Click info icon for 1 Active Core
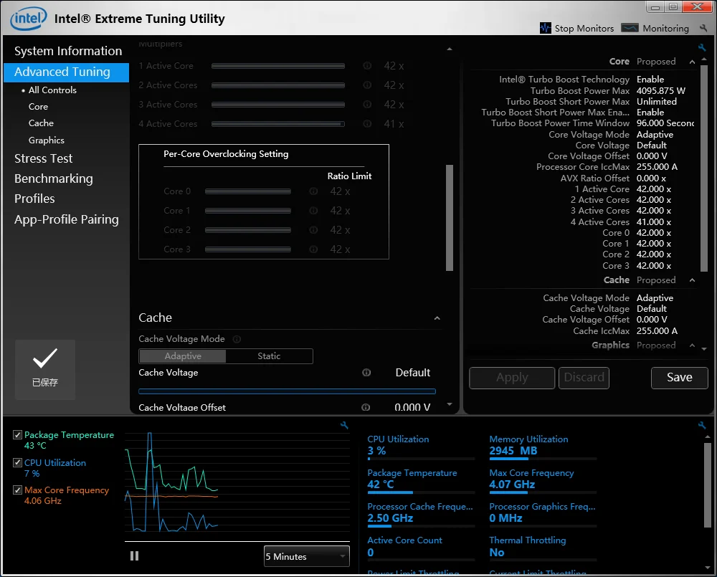The image size is (717, 577). tap(366, 66)
